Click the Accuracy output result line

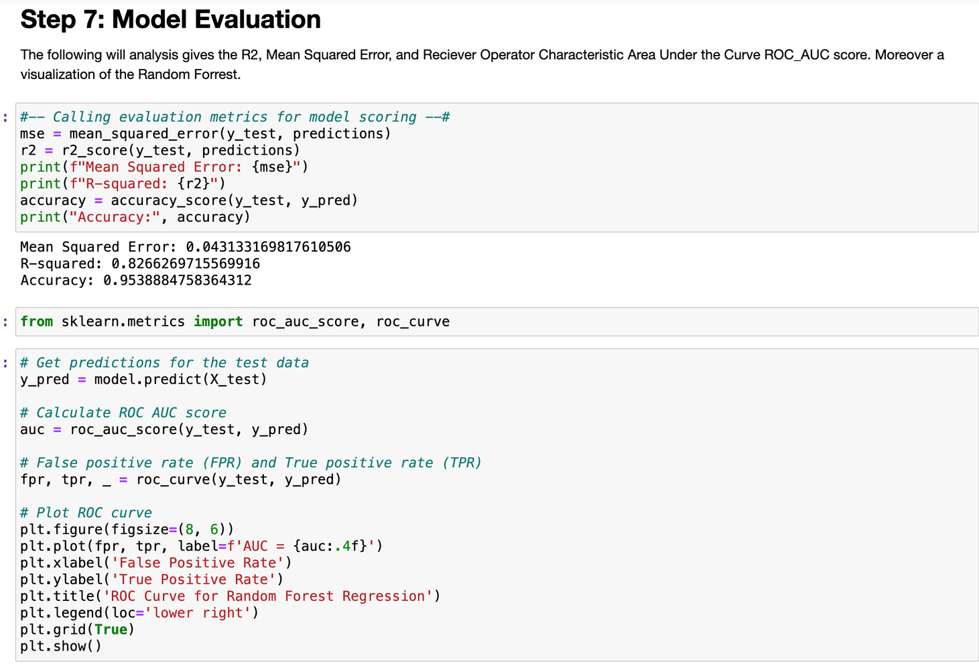[x=135, y=281]
